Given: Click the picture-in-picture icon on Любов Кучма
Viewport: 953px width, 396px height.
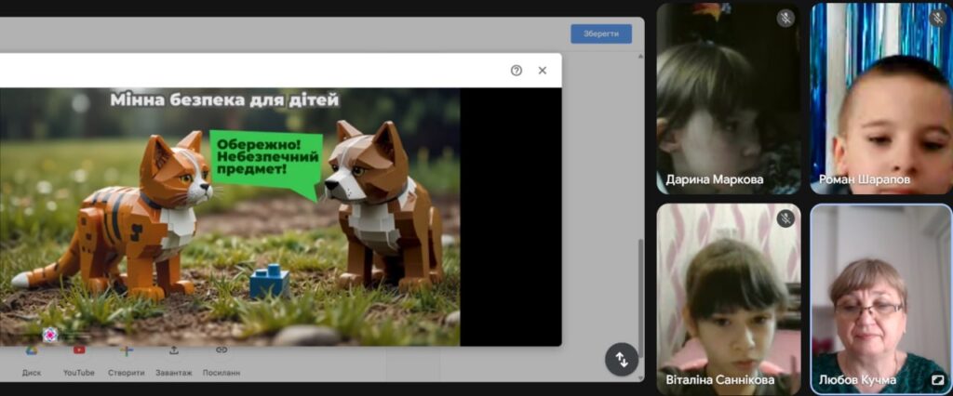Looking at the screenshot, I should click(937, 380).
